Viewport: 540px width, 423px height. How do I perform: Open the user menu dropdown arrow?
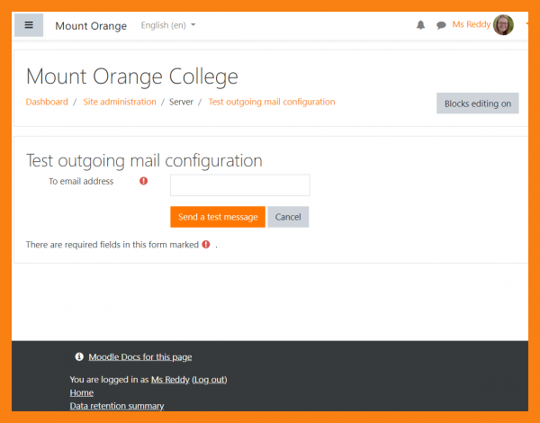pyautogui.click(x=526, y=25)
